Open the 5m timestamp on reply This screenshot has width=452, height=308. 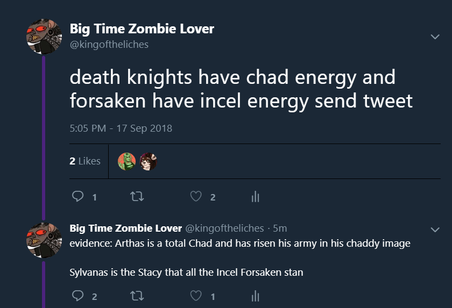point(280,228)
